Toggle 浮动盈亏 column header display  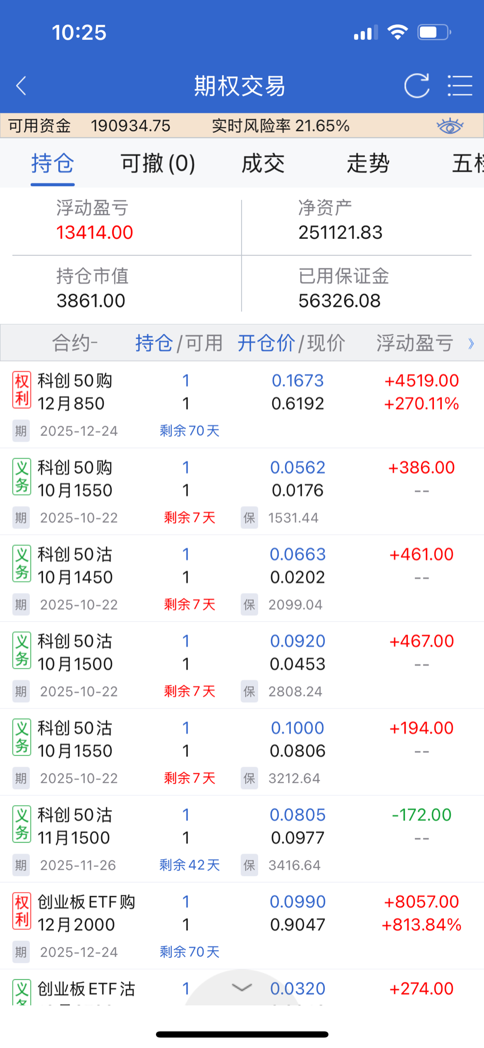pos(415,343)
